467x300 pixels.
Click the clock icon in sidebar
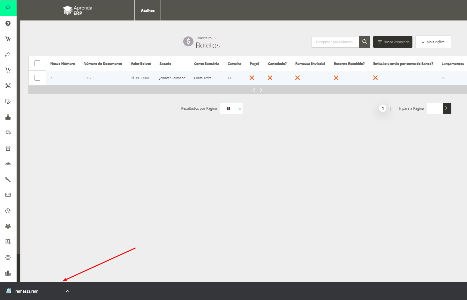(8, 211)
